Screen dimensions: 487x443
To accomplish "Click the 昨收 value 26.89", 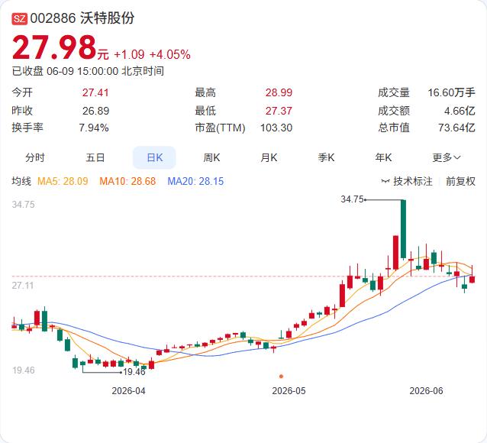I will coord(95,111).
